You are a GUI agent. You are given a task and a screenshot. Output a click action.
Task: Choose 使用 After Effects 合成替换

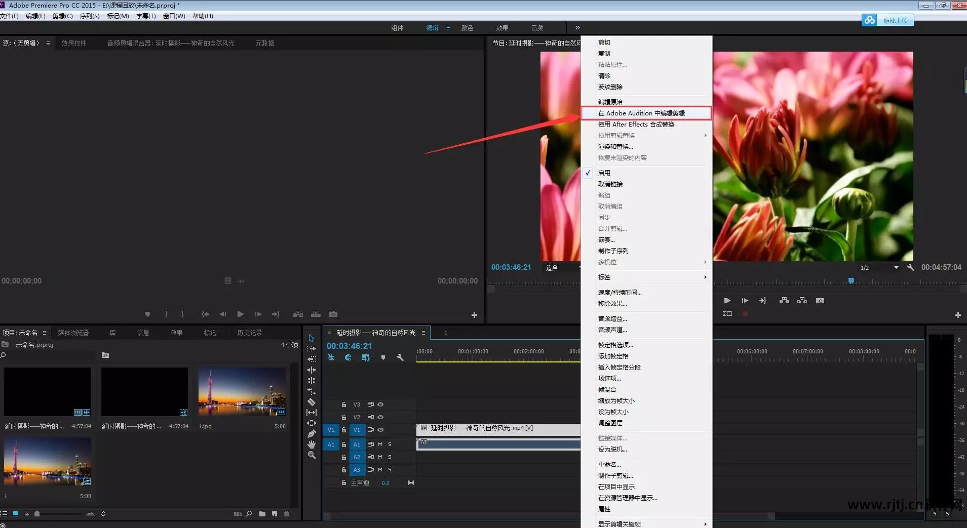[646, 124]
